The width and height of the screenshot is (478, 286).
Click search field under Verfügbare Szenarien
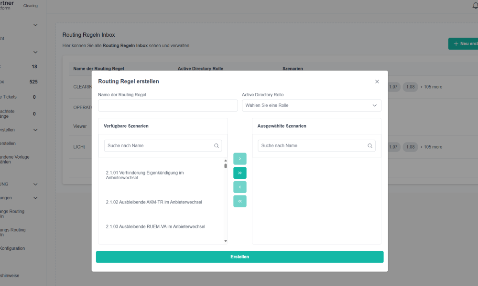[158, 146]
